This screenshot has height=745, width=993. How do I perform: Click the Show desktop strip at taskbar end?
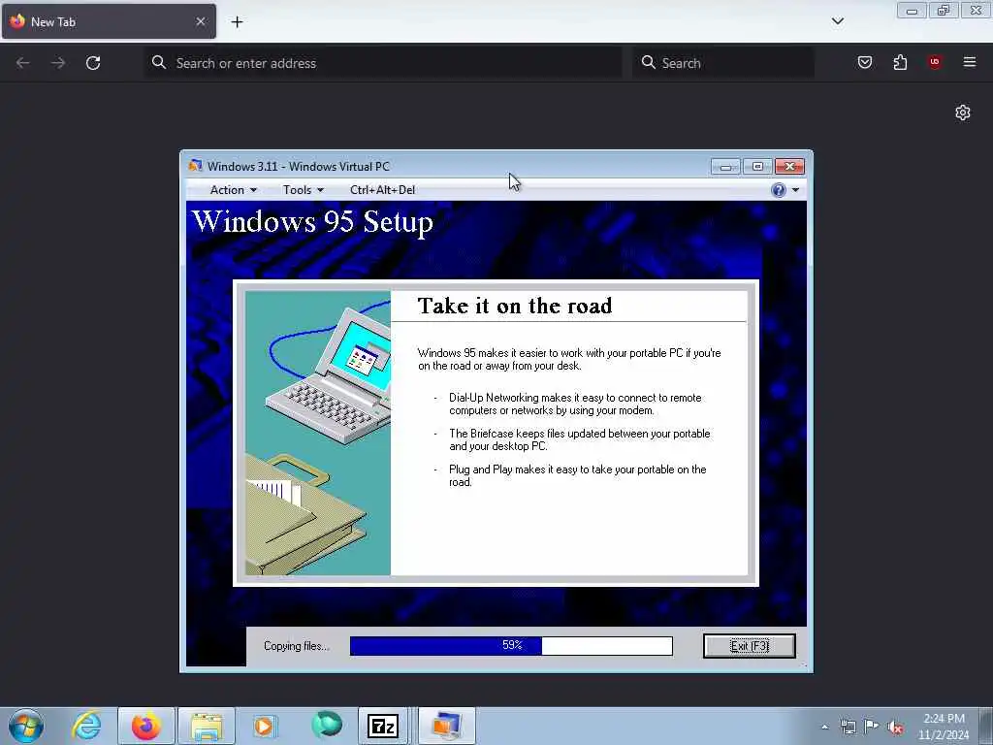(986, 726)
